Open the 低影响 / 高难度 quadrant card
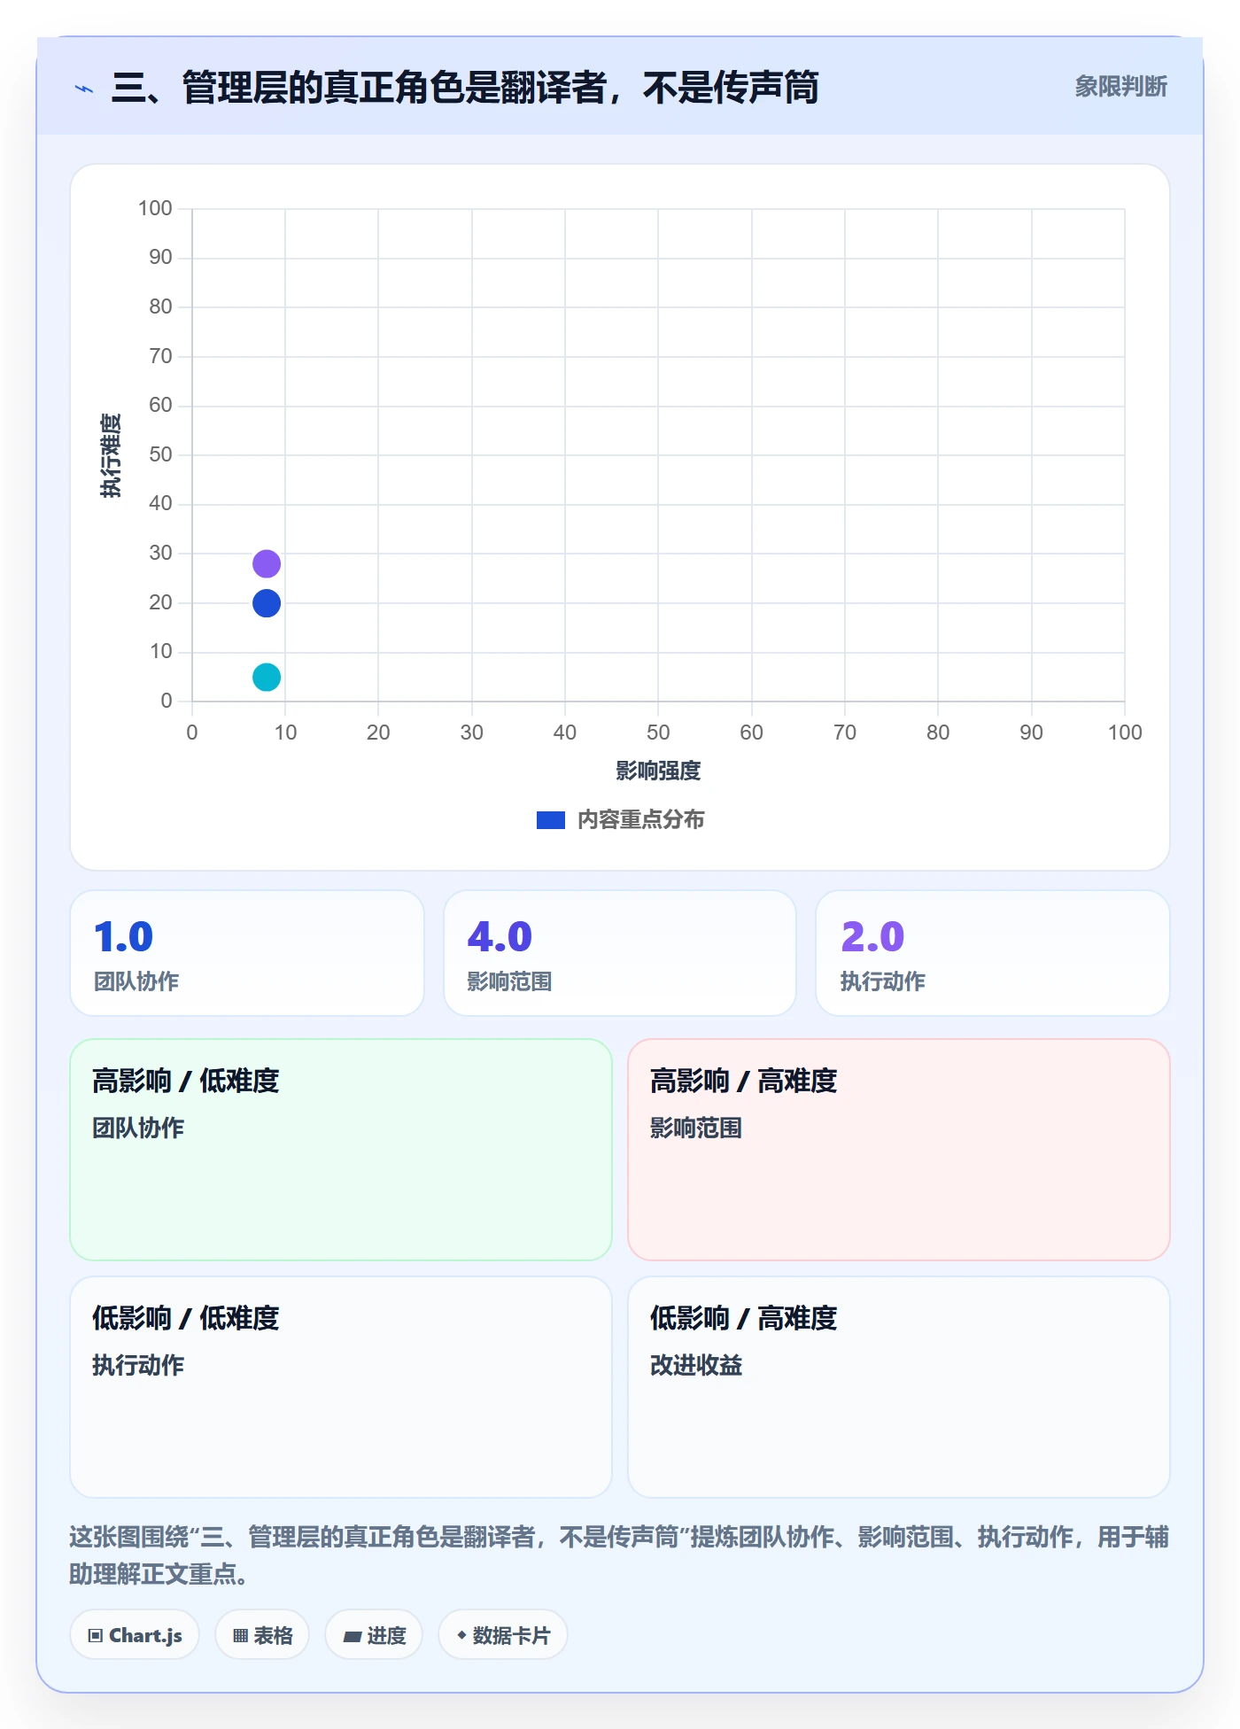This screenshot has width=1240, height=1729. click(x=899, y=1387)
